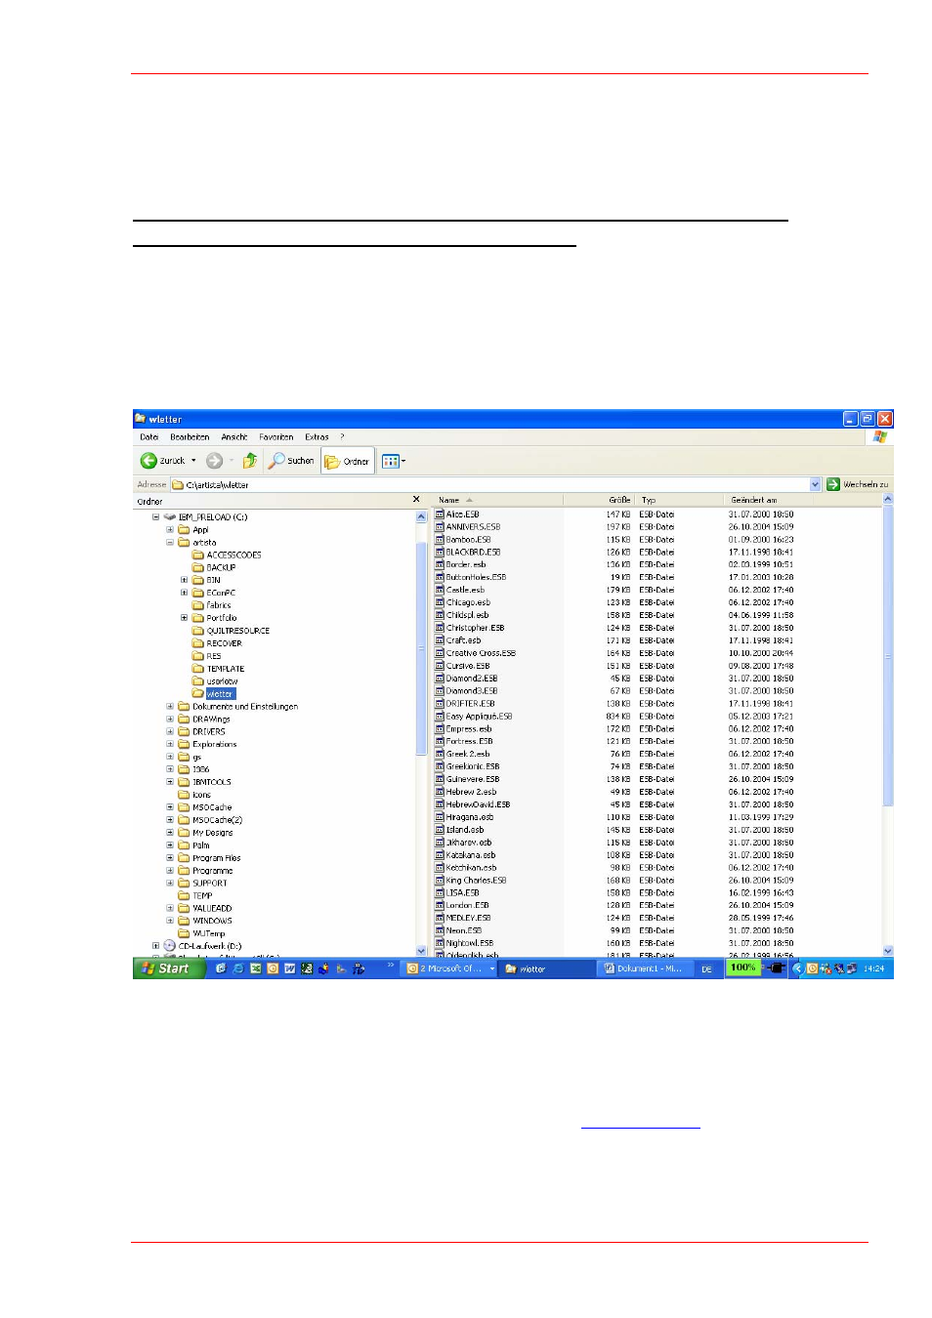Click the BLACKBRD.ESB file icon
This screenshot has height=1318, width=932.
click(440, 553)
